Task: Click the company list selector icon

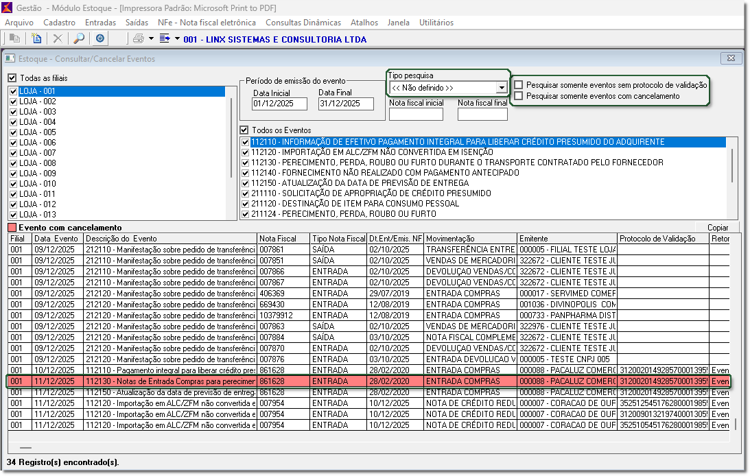Action: (x=165, y=39)
